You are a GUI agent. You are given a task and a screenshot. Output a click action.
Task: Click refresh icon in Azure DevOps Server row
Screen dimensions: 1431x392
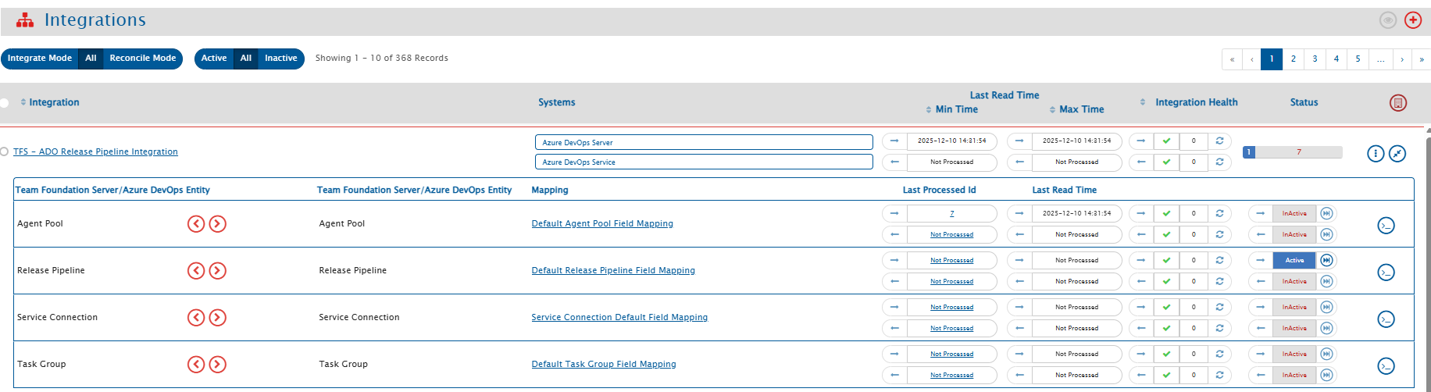point(1219,141)
